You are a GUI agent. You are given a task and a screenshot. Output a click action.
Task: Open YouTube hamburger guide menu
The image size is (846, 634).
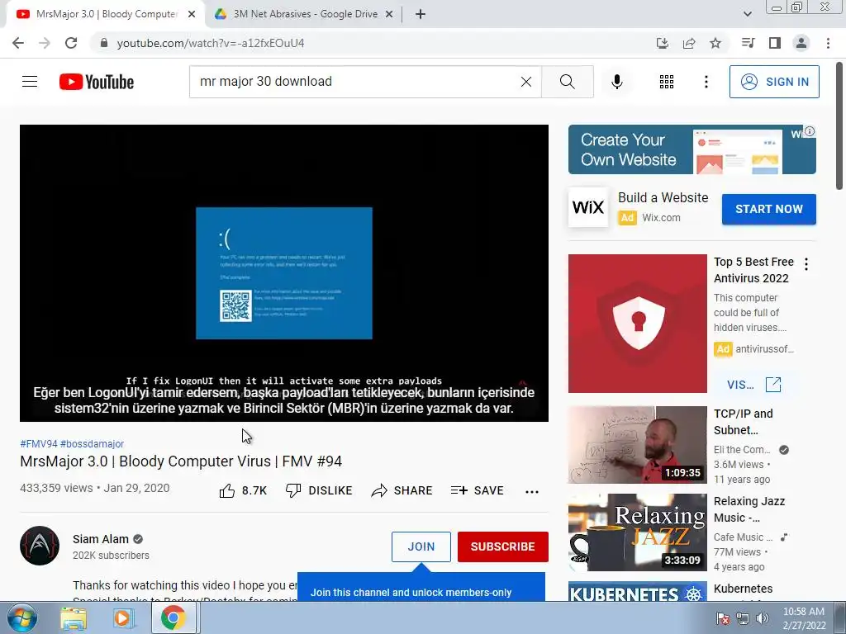click(30, 82)
